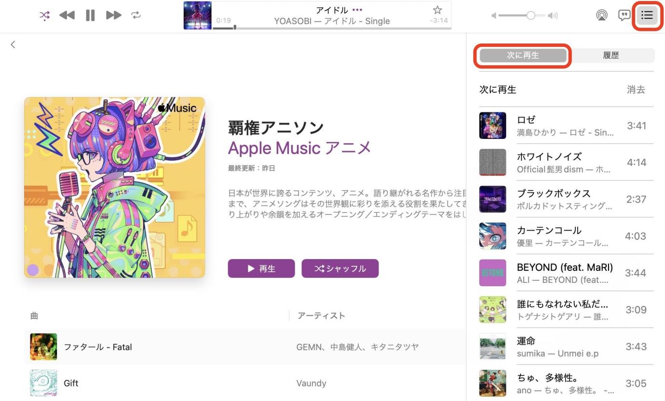Open the AirPlay output menu
Screen dimensions: 665x401
(602, 15)
